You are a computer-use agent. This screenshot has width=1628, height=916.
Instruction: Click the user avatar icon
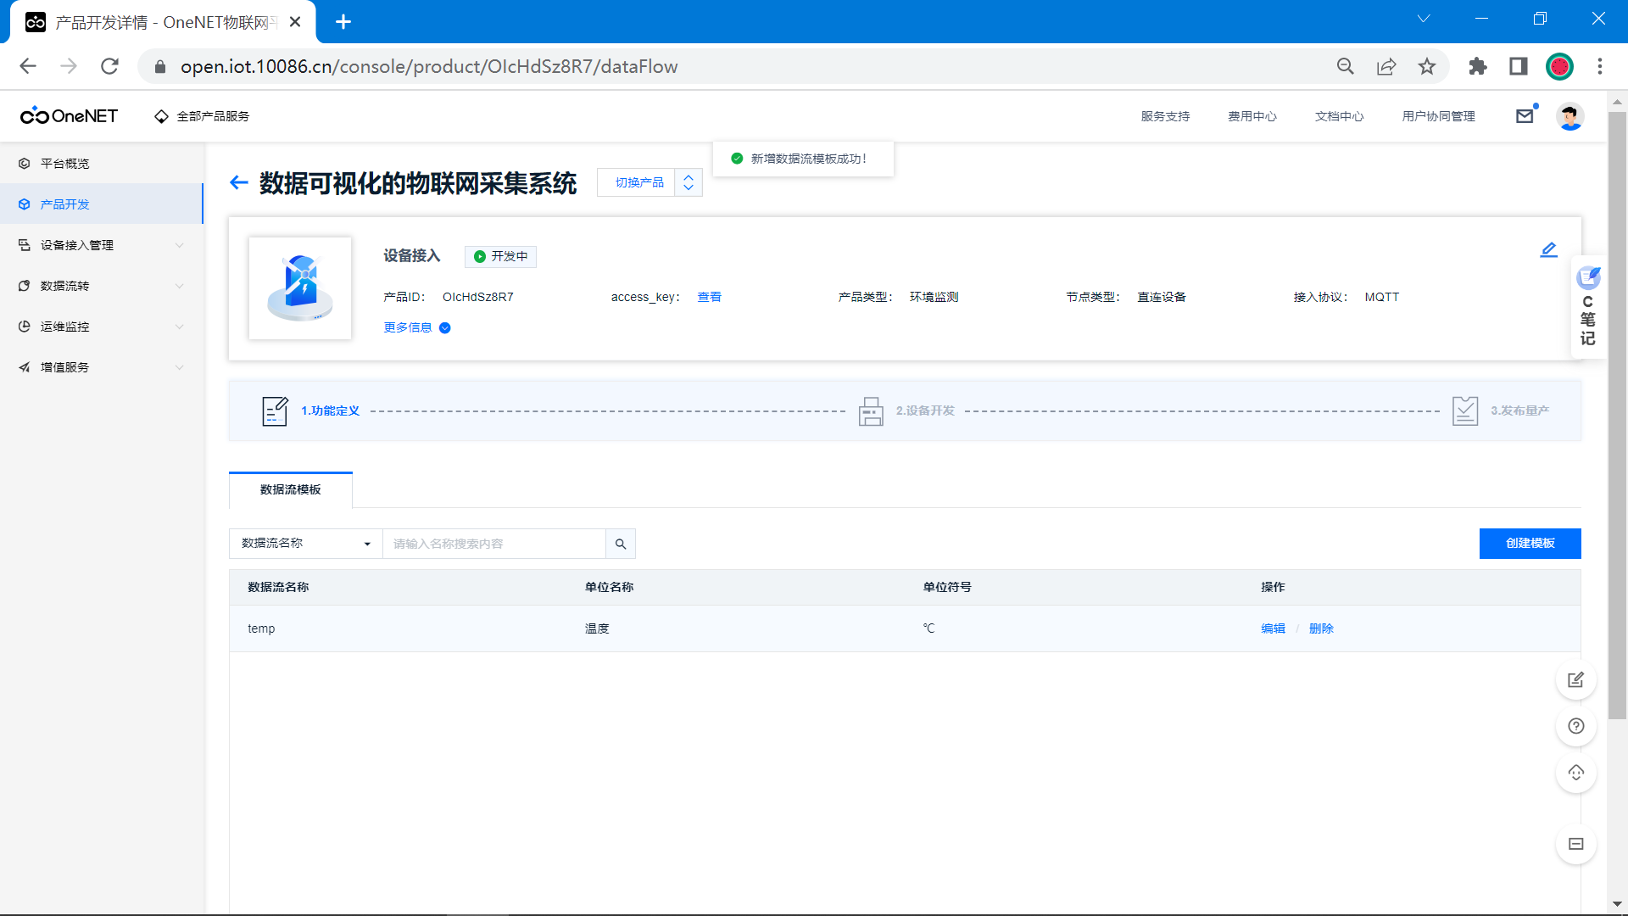[1569, 116]
